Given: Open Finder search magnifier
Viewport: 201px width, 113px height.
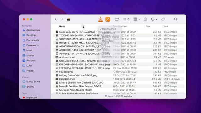Looking at the screenshot, I should (176, 19).
